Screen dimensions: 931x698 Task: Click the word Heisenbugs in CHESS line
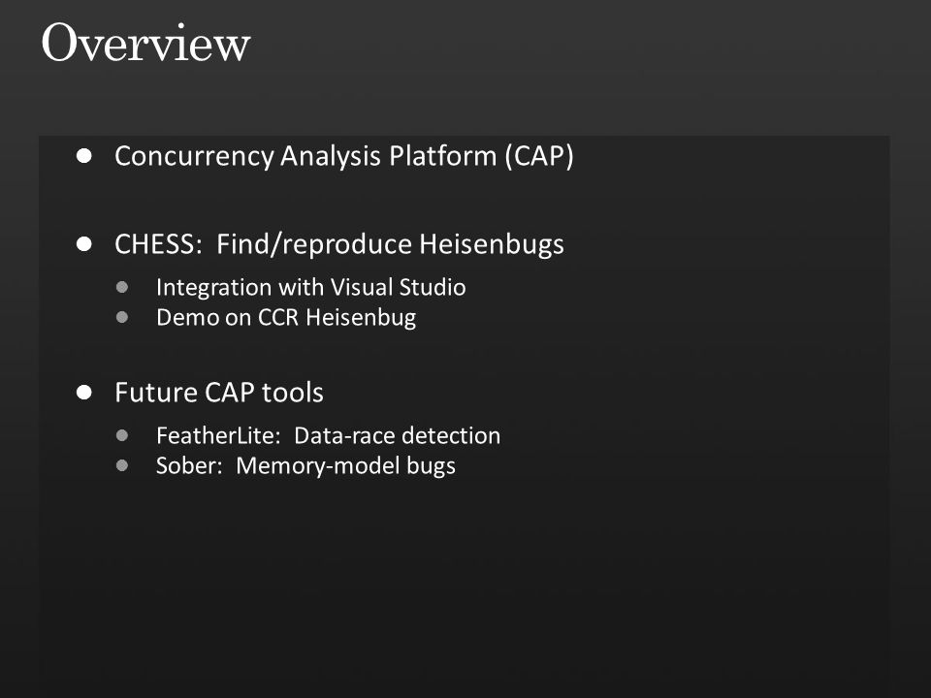tap(492, 244)
